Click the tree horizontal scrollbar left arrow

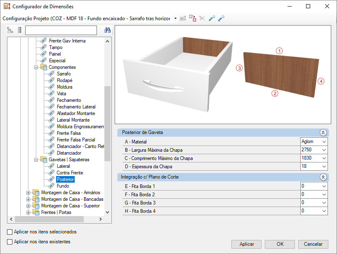pyautogui.click(x=11, y=219)
